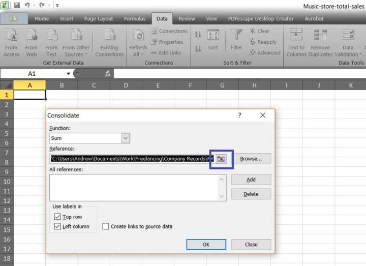Click the Add reference button

pyautogui.click(x=251, y=180)
